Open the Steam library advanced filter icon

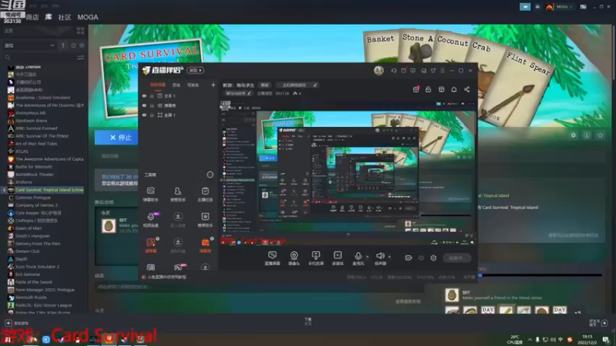click(81, 58)
